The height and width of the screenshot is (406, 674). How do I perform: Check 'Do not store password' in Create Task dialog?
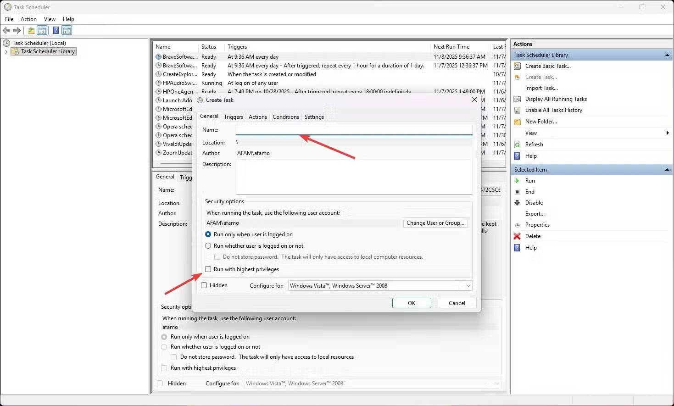(x=217, y=257)
